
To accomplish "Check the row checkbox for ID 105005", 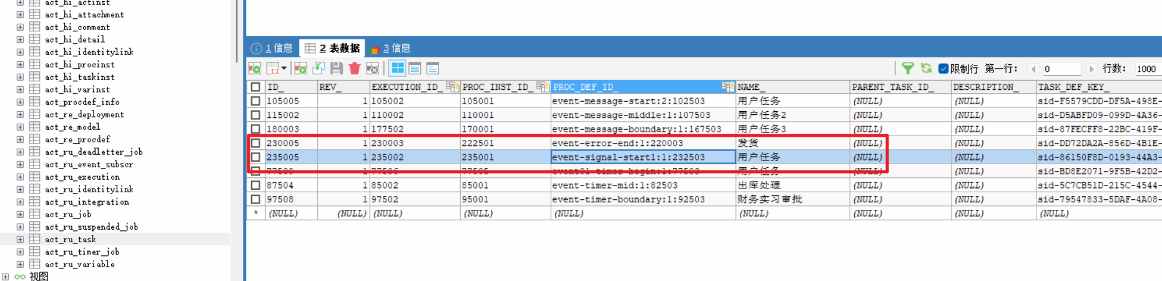I will pos(255,101).
